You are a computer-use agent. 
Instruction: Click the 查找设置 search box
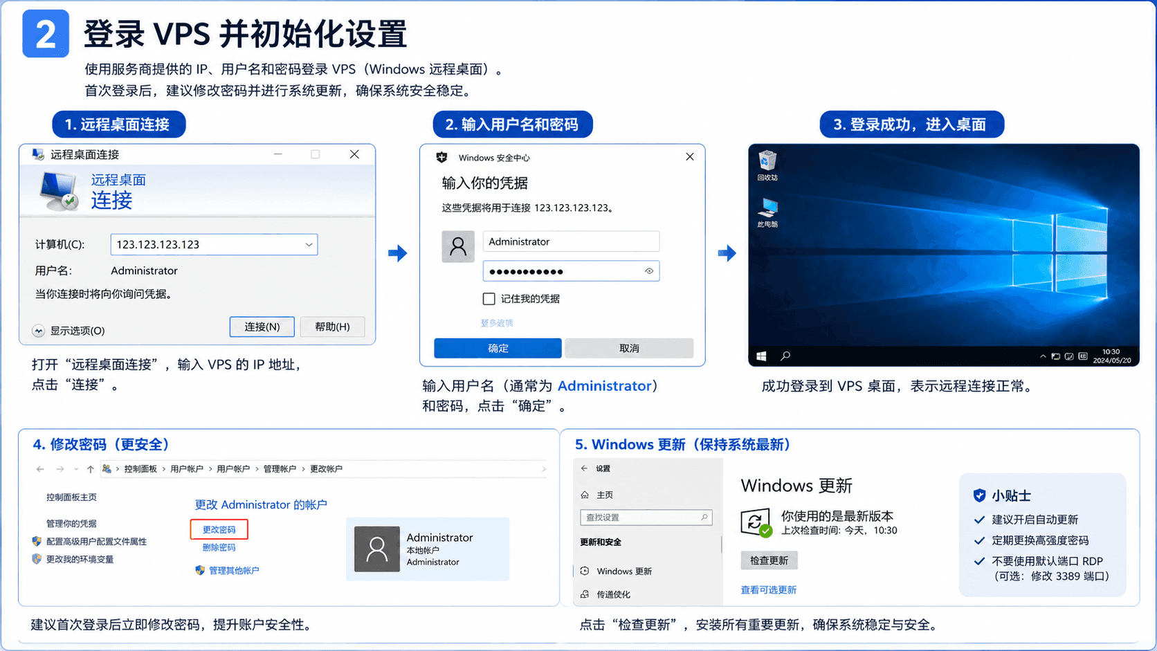(x=646, y=517)
